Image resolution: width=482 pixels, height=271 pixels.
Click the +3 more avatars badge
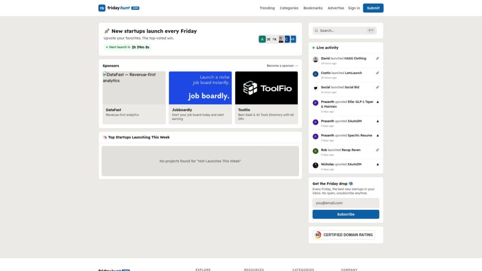tap(293, 40)
